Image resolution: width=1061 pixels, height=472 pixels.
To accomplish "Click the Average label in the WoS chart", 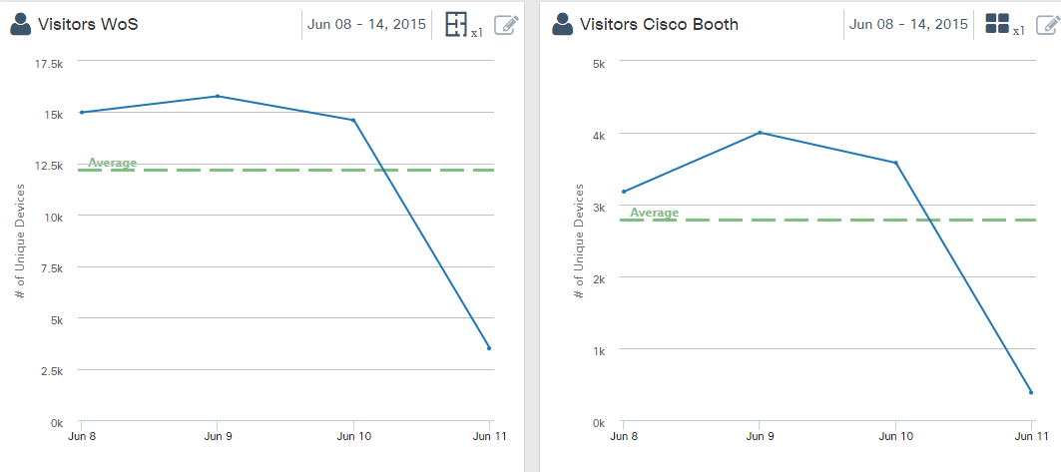I will click(113, 163).
